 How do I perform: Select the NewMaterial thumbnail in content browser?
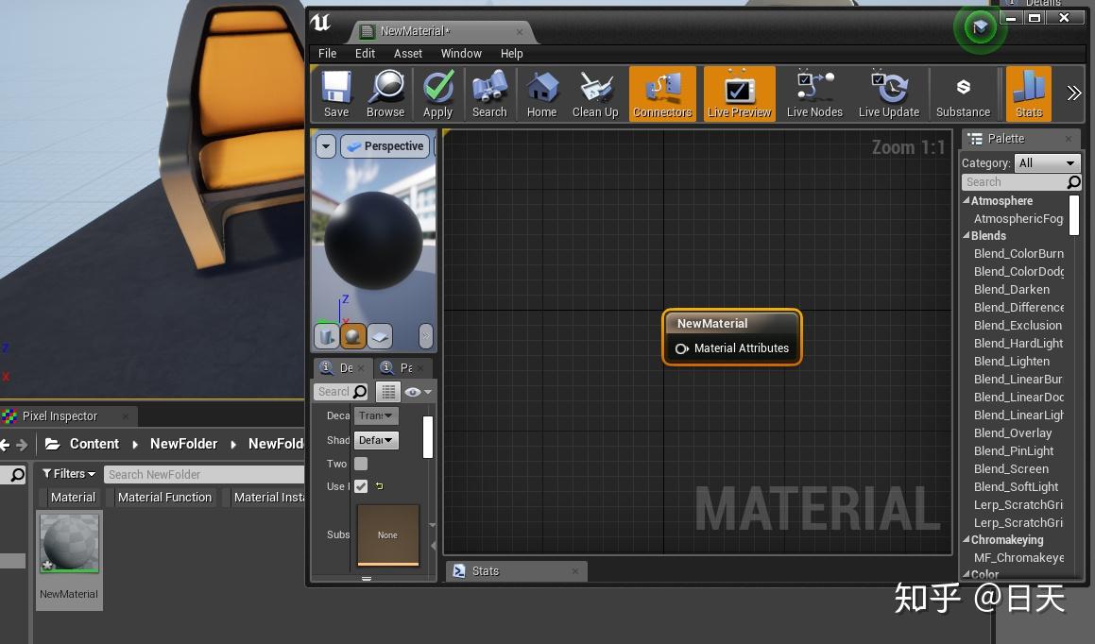(69, 543)
